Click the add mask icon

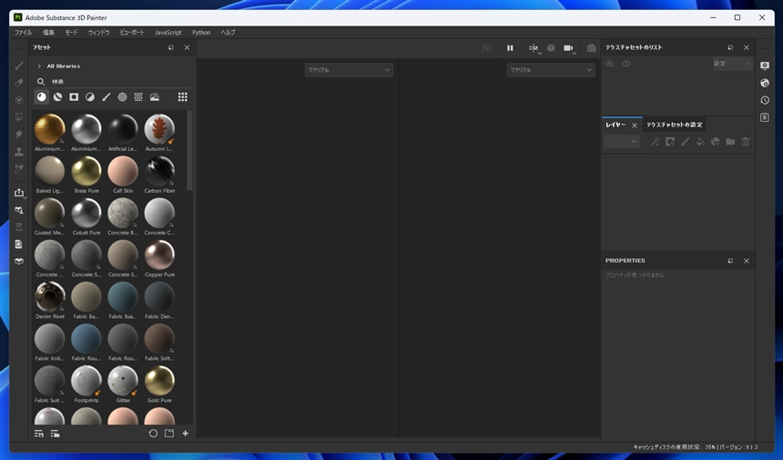[669, 142]
